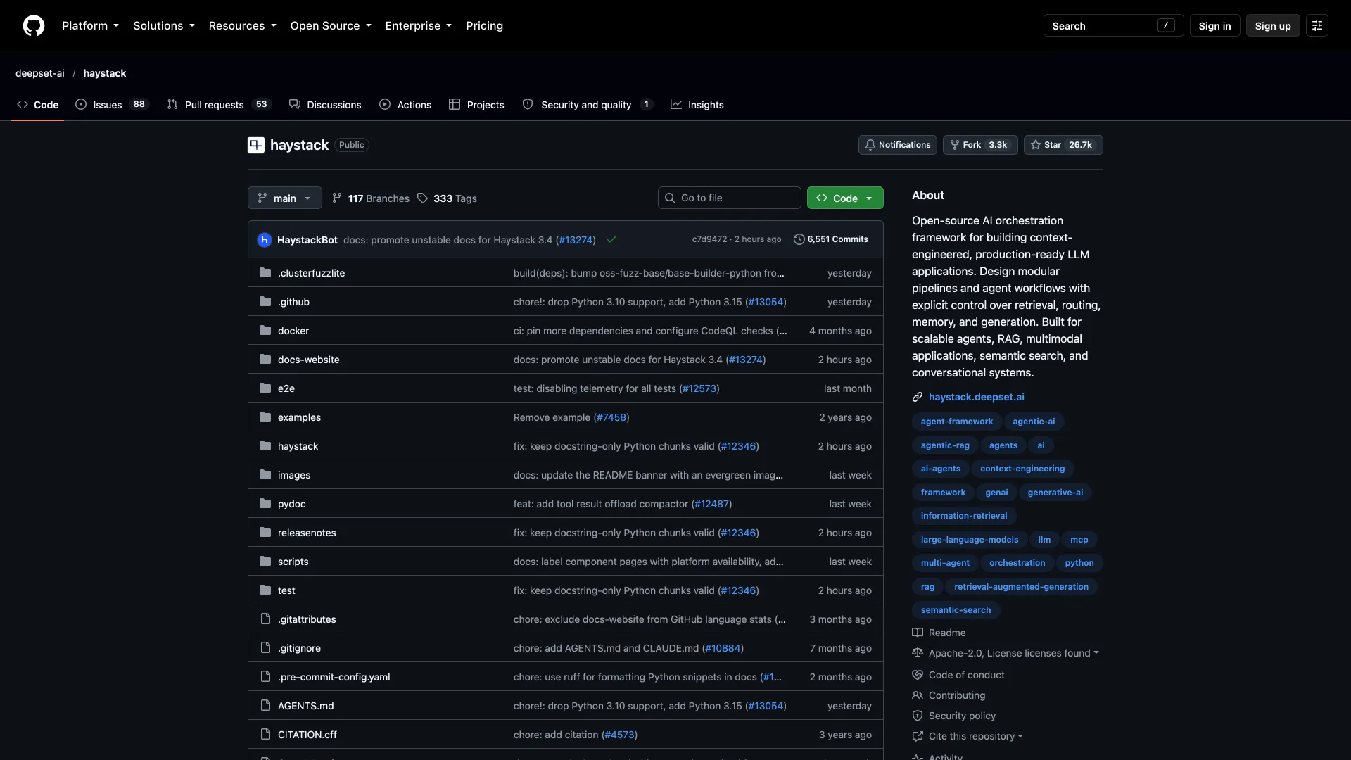Click the GitHub logo icon
The height and width of the screenshot is (760, 1351).
click(x=34, y=25)
